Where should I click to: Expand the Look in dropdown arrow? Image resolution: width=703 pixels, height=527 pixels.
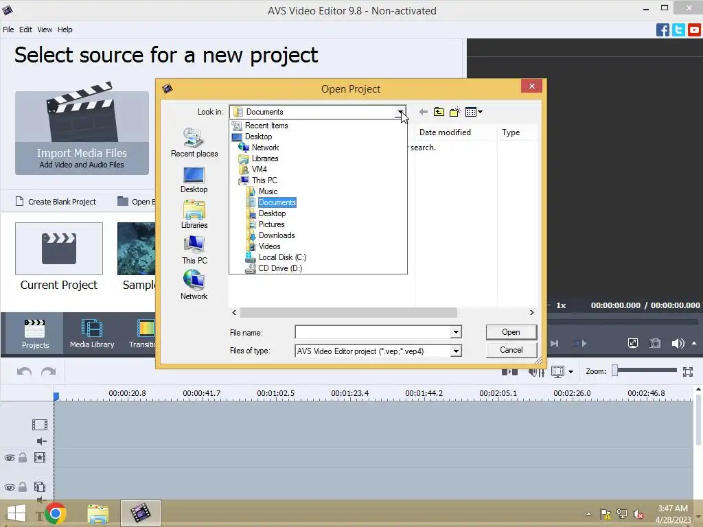point(400,112)
